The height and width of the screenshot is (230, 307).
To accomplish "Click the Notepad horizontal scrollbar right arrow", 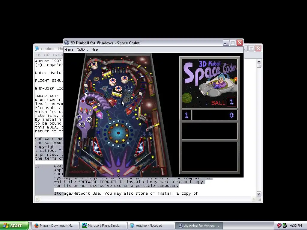I will click(254, 199).
